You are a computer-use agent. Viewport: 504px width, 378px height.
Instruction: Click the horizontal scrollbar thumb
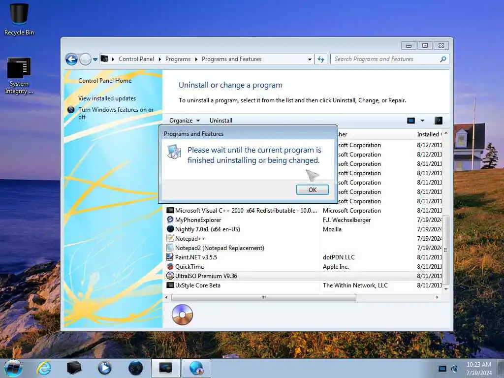click(264, 298)
